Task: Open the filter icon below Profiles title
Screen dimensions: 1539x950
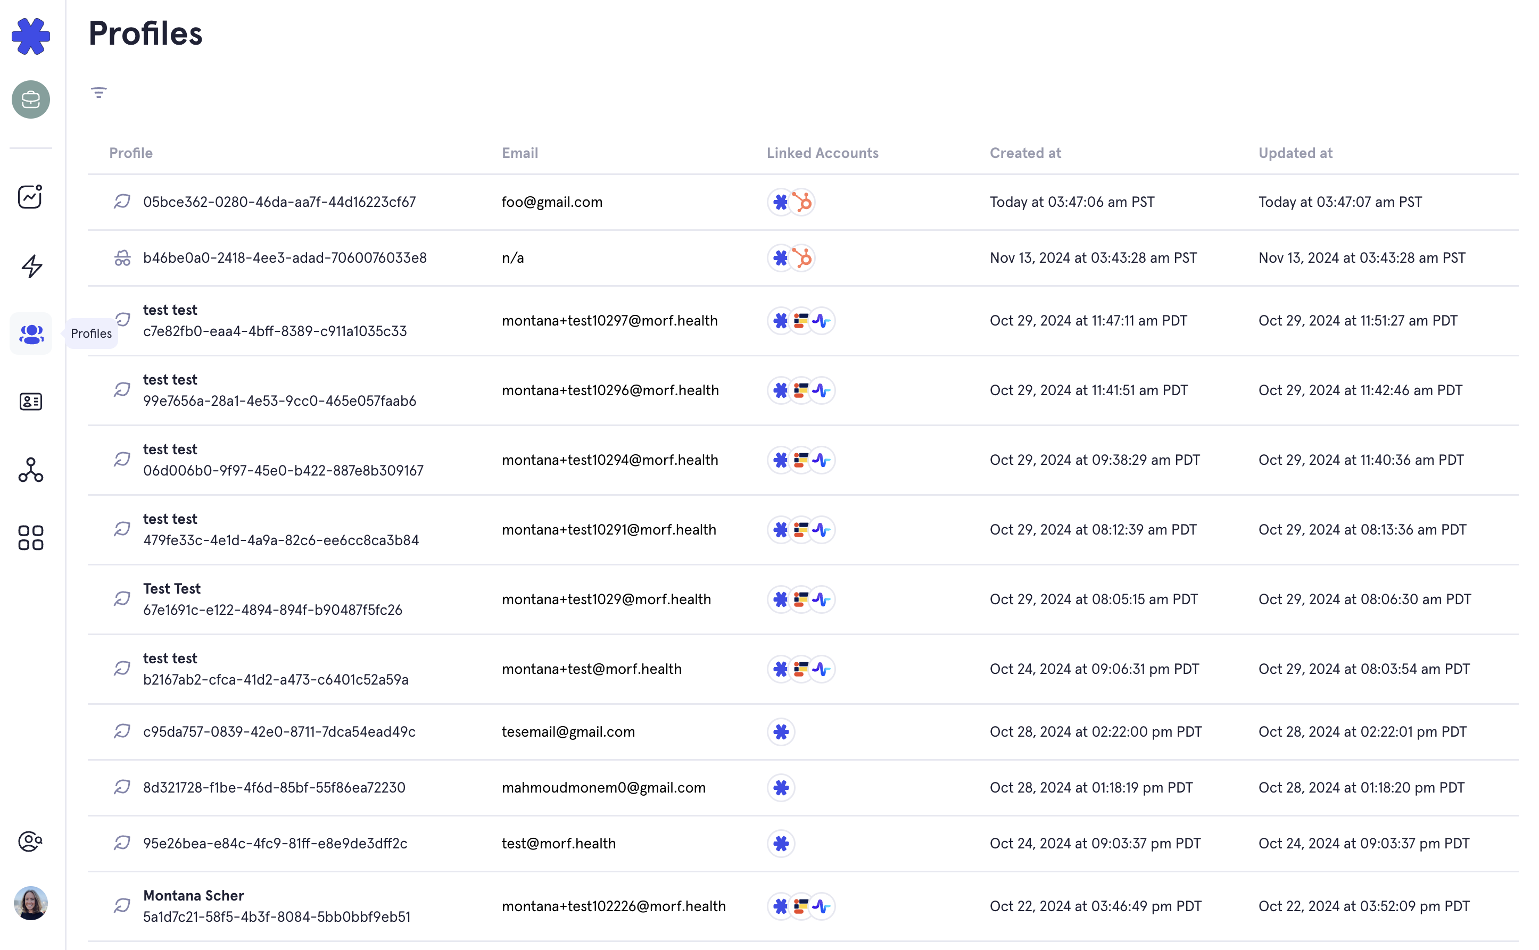Action: (x=98, y=93)
